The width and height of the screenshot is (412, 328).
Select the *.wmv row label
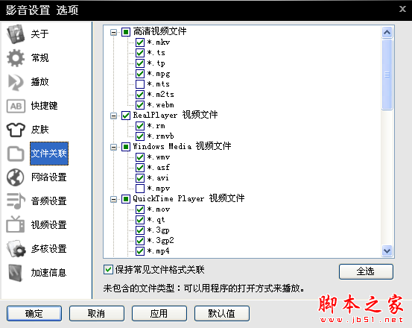click(159, 157)
